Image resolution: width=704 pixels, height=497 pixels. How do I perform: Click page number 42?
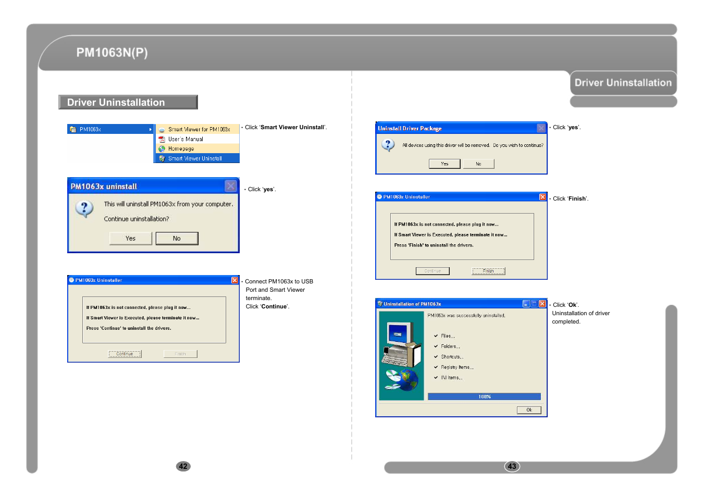click(x=183, y=466)
